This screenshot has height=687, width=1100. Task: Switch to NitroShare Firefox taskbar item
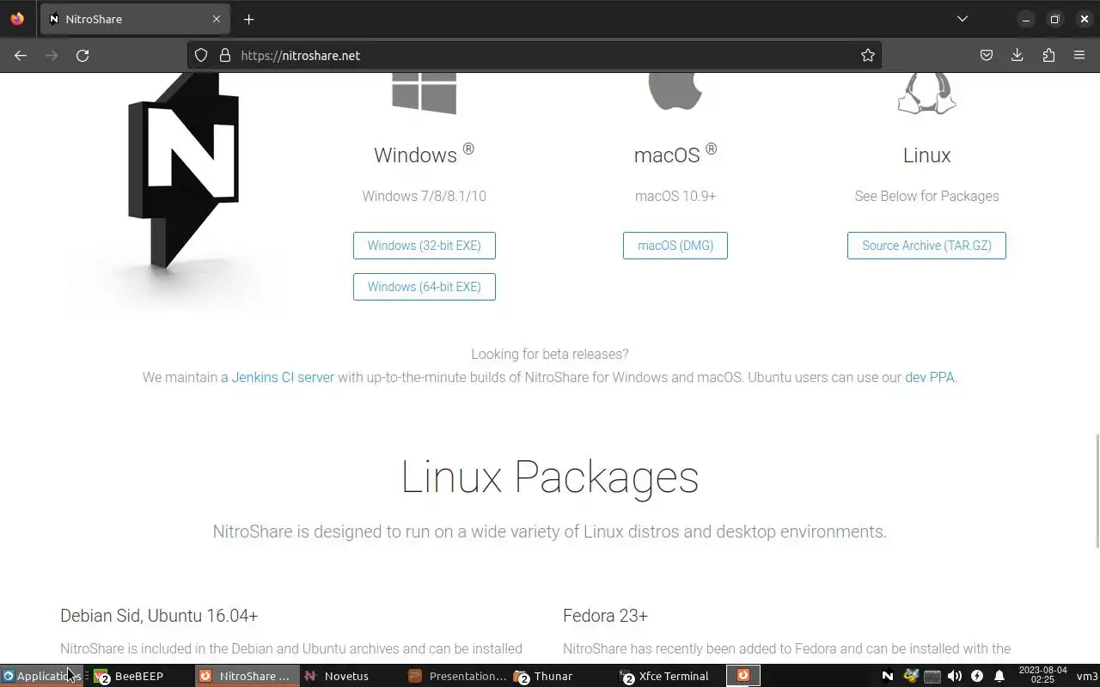click(246, 676)
